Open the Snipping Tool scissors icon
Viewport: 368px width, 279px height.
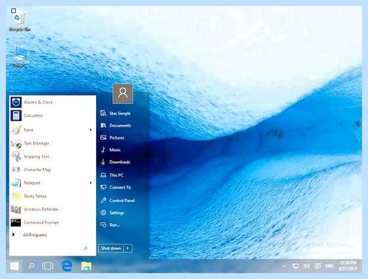[16, 156]
